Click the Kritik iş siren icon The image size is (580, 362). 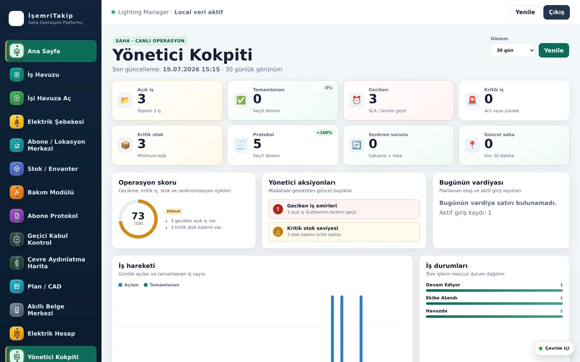coord(472,100)
